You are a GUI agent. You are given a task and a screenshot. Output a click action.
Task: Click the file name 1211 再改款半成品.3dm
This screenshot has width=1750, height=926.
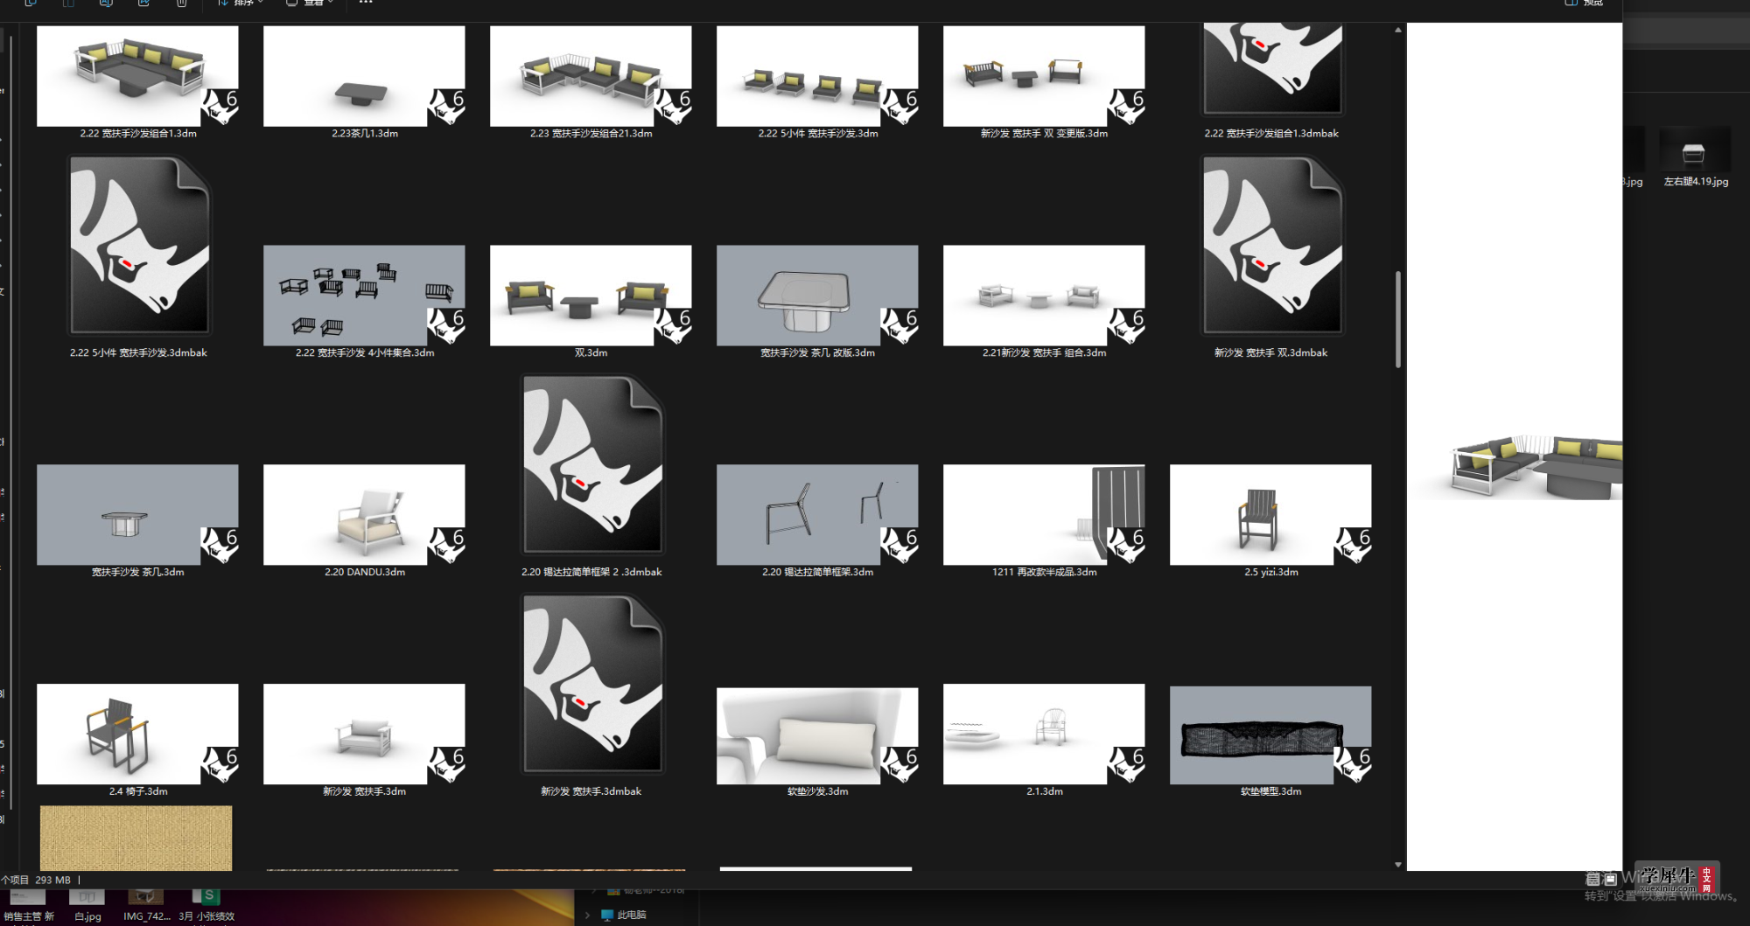(x=1044, y=572)
